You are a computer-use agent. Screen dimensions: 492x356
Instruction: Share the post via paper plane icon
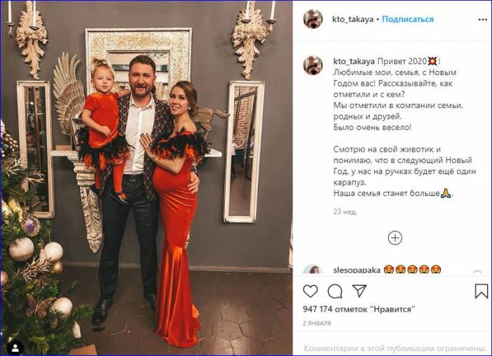(x=359, y=291)
